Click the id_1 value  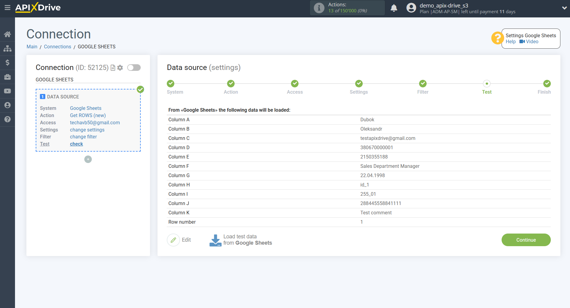364,185
